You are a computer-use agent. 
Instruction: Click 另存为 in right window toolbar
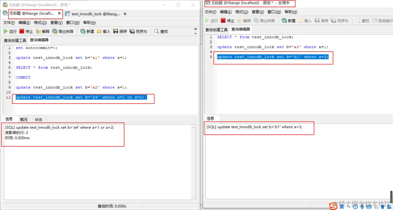click(x=340, y=21)
